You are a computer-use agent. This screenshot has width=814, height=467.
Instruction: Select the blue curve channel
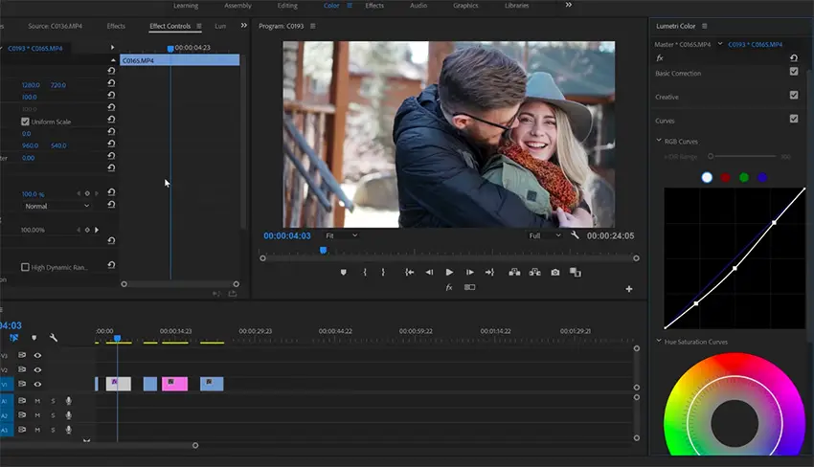(762, 177)
